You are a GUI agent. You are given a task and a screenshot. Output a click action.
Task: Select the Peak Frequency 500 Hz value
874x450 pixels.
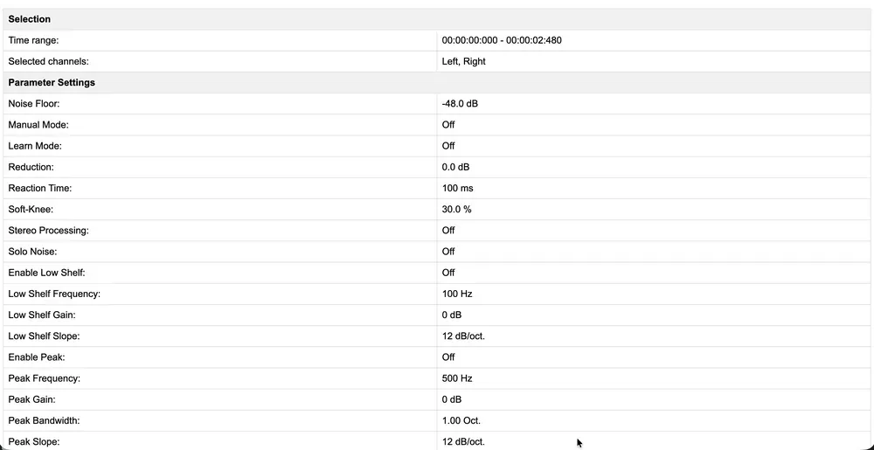[457, 378]
